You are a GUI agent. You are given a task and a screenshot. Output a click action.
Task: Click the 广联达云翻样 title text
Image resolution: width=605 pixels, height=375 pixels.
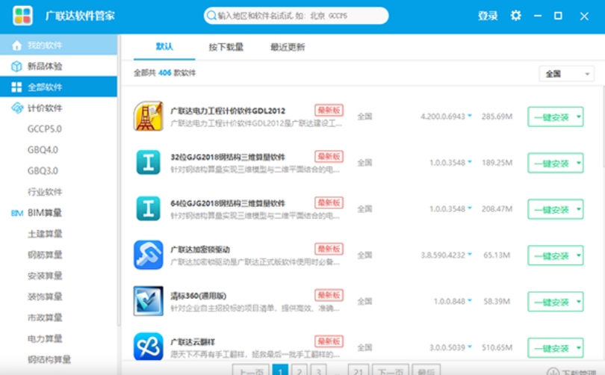pos(193,342)
